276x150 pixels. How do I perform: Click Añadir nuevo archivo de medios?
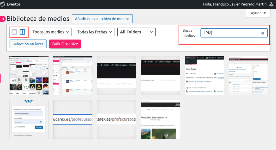point(102,19)
